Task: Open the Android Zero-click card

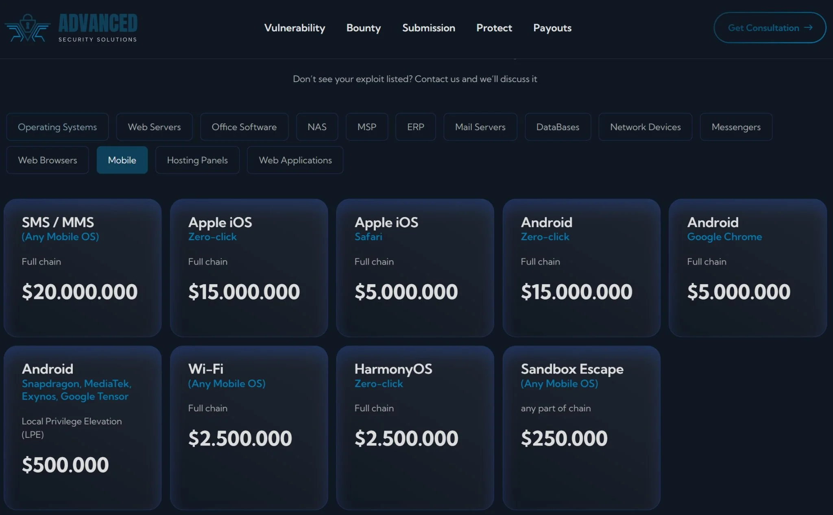Action: 582,268
